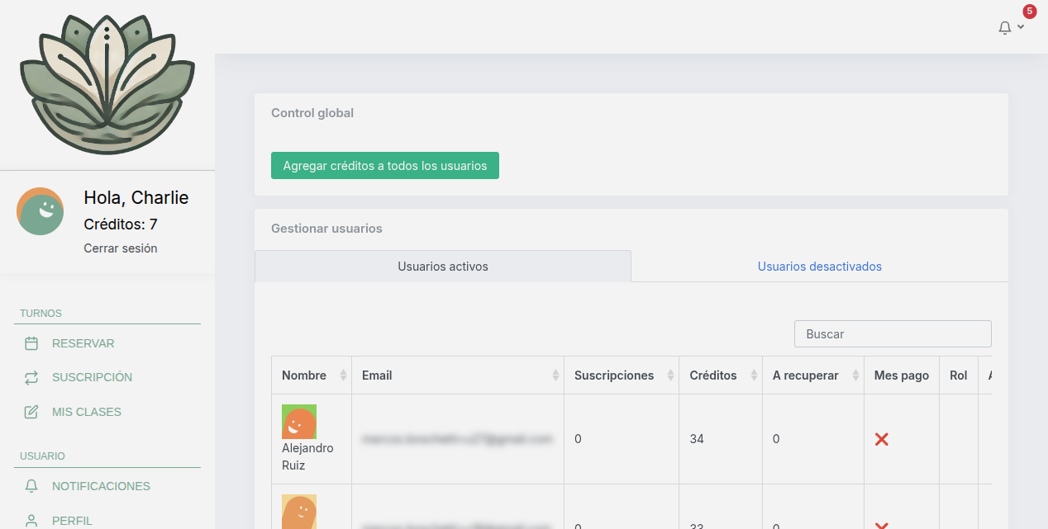The height and width of the screenshot is (529, 1048).
Task: Open the notifications bell in the header
Action: tap(1006, 28)
